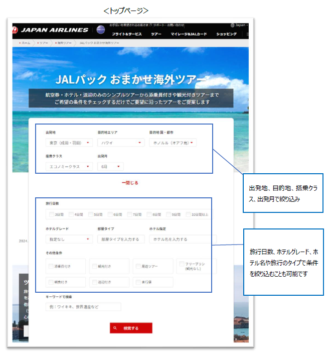The height and width of the screenshot is (355, 329).
Task: Focus the キーワードで検索 input field
Action: click(x=83, y=307)
